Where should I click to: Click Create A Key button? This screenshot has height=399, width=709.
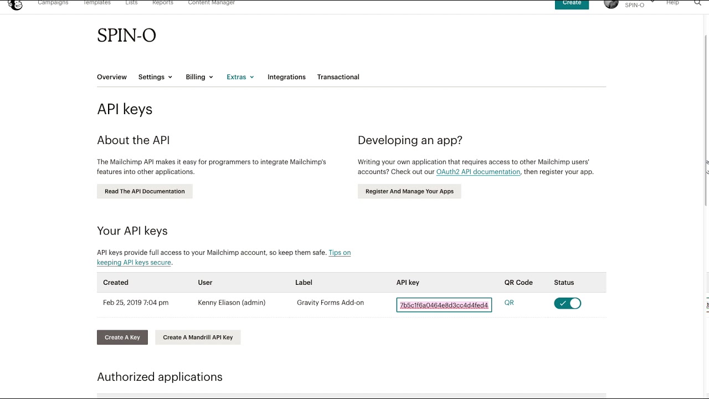[x=122, y=337]
